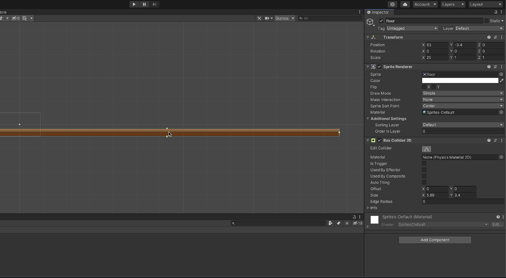The width and height of the screenshot is (506, 278).
Task: Open the Layer dropdown Default
Action: tap(479, 28)
